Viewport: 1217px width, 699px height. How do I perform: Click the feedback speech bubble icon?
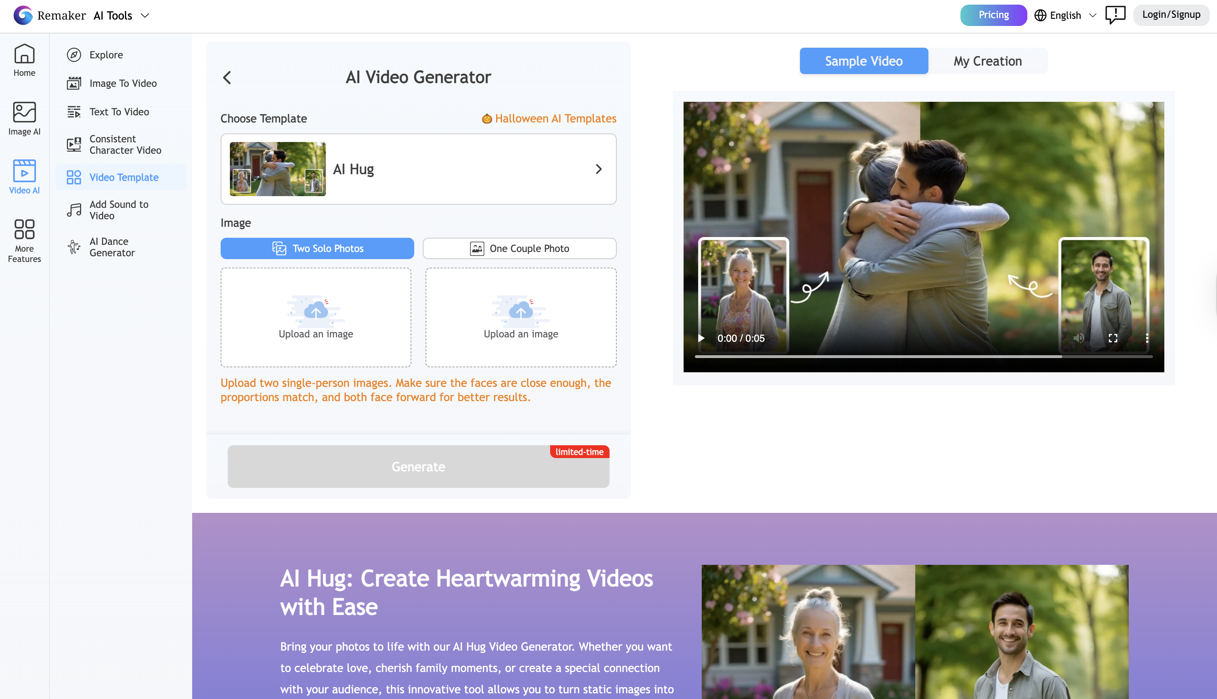(1115, 15)
